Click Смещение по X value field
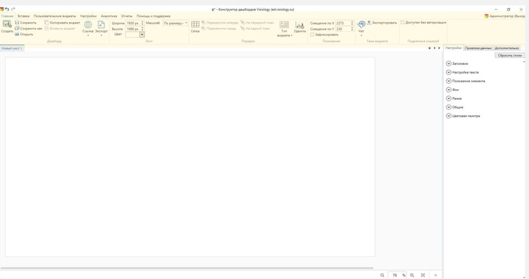 [x=342, y=23]
